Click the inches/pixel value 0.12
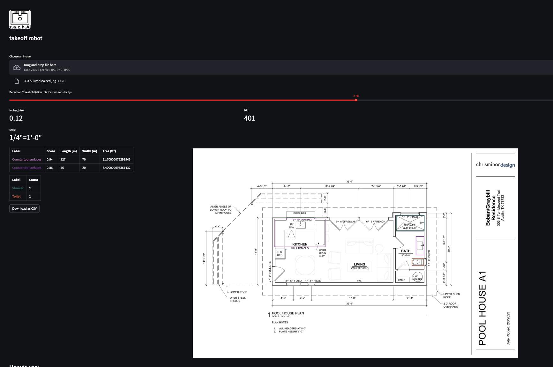Screen dimensions: 553x367 16,118
